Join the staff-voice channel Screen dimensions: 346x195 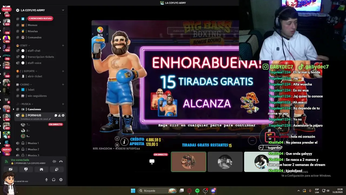pos(40,63)
